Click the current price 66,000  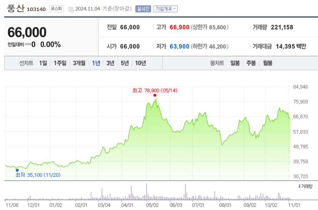point(27,32)
